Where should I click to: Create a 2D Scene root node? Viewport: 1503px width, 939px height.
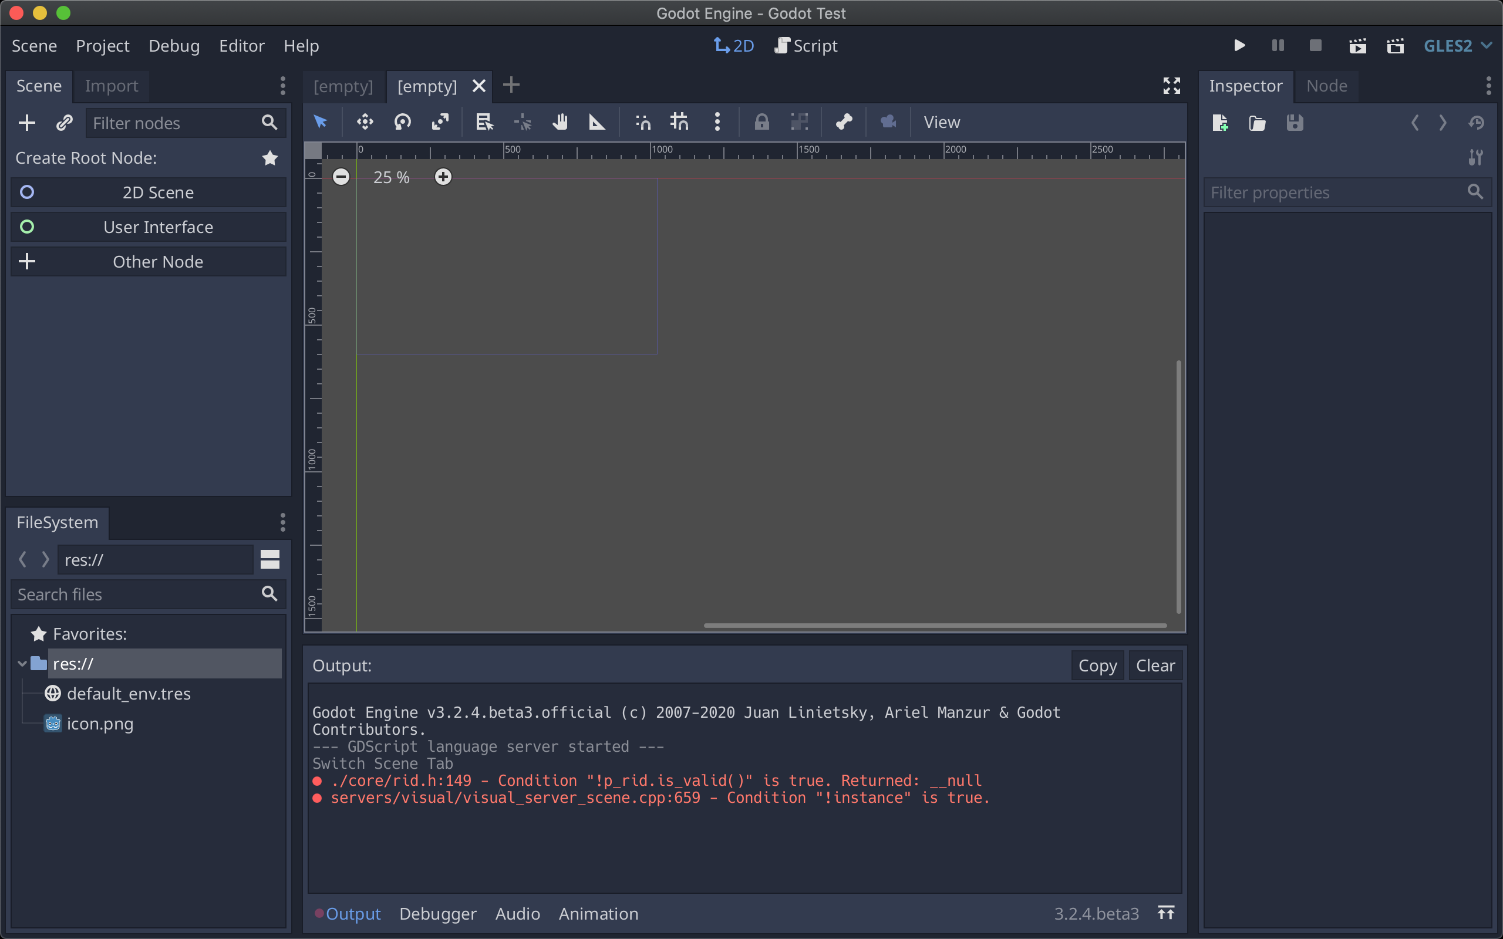[x=149, y=192]
